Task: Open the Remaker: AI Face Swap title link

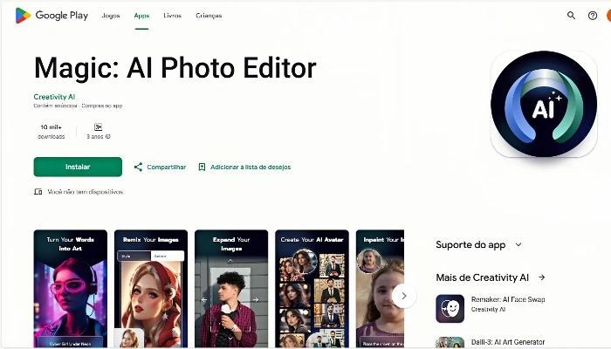Action: 508,299
